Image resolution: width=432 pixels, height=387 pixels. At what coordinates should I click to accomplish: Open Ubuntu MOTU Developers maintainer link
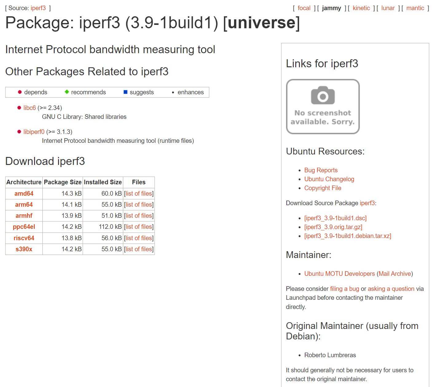340,274
